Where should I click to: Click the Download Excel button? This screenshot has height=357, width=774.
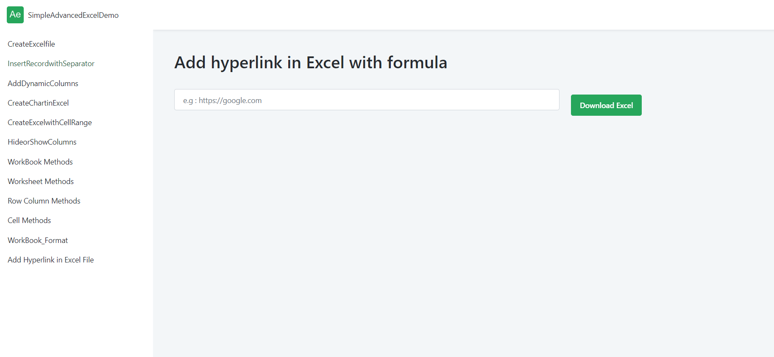click(x=606, y=105)
